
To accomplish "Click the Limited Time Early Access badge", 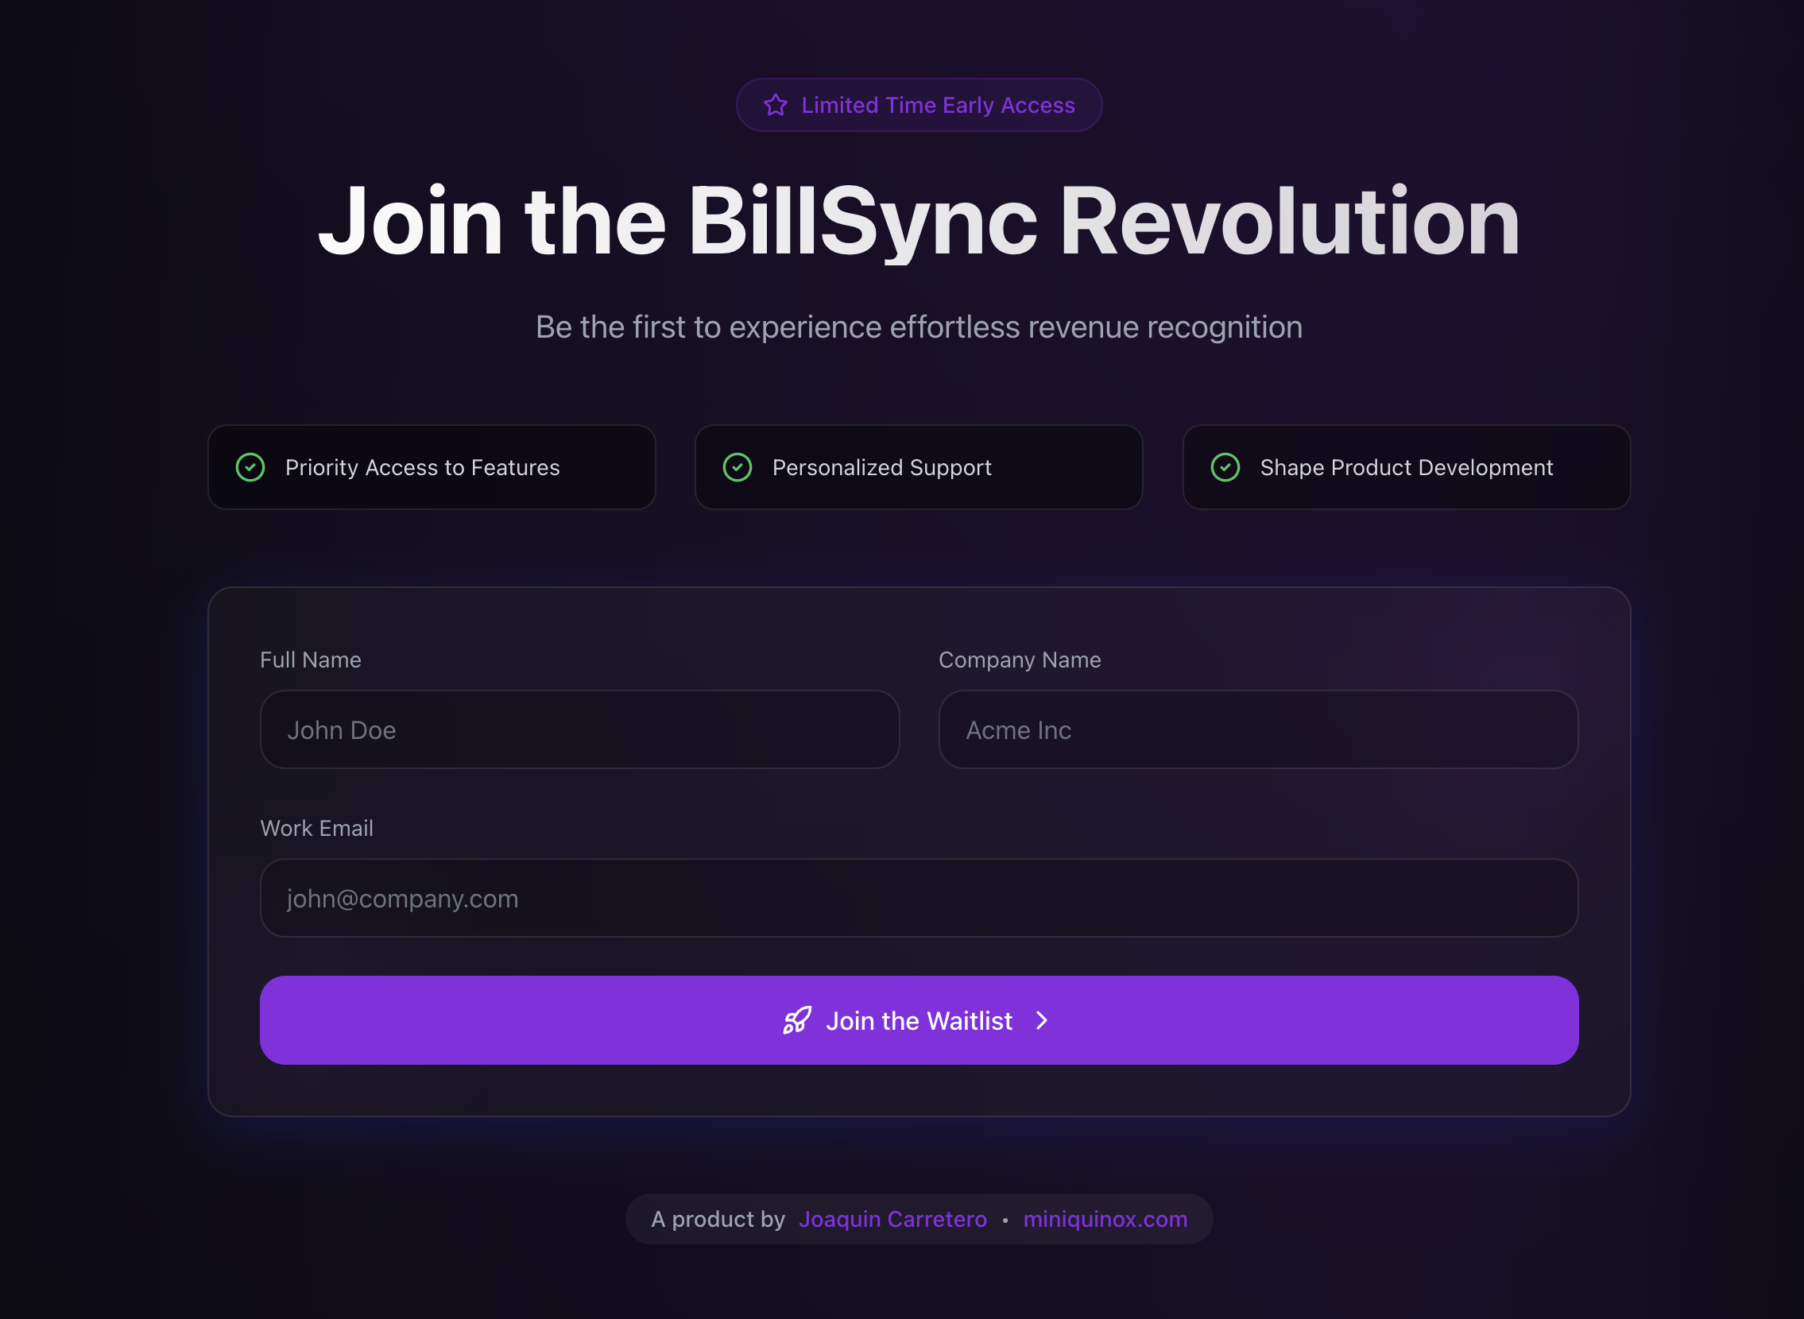I will (919, 104).
